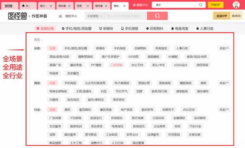
Task: Filter by IT互联网 industry tag
Action: 76,118
